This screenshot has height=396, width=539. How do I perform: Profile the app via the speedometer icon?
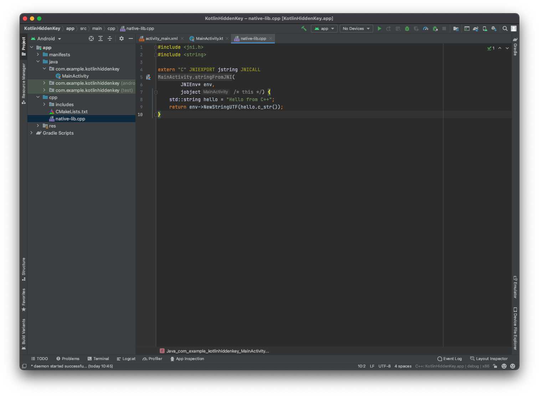(426, 28)
